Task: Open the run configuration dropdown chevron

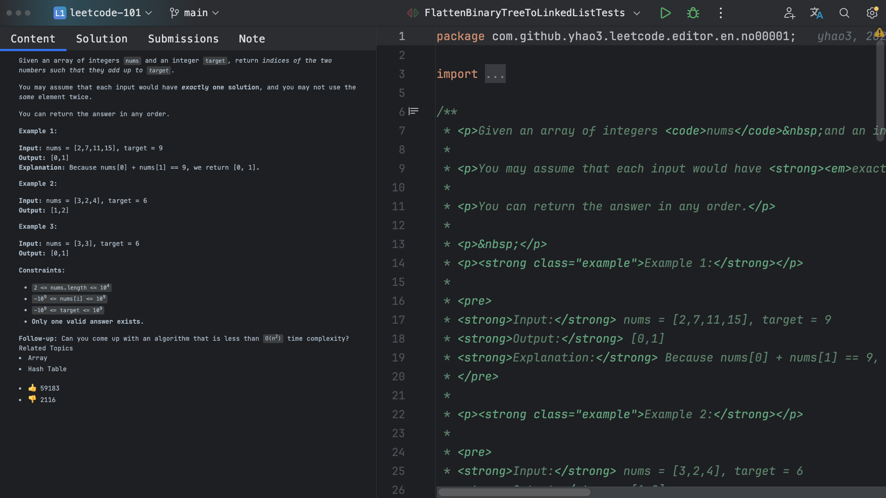Action: [x=637, y=13]
